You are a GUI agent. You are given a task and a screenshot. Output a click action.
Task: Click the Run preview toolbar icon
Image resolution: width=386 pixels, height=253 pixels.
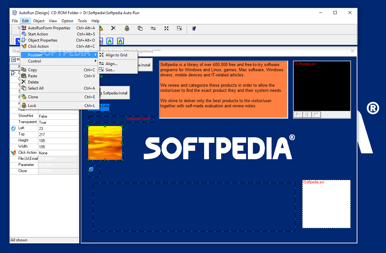(194, 29)
